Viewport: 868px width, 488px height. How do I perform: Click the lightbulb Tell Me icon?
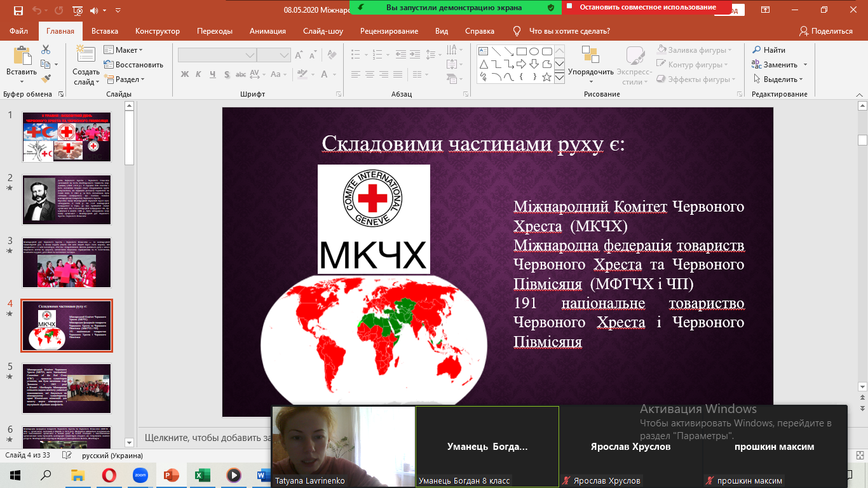(x=517, y=31)
